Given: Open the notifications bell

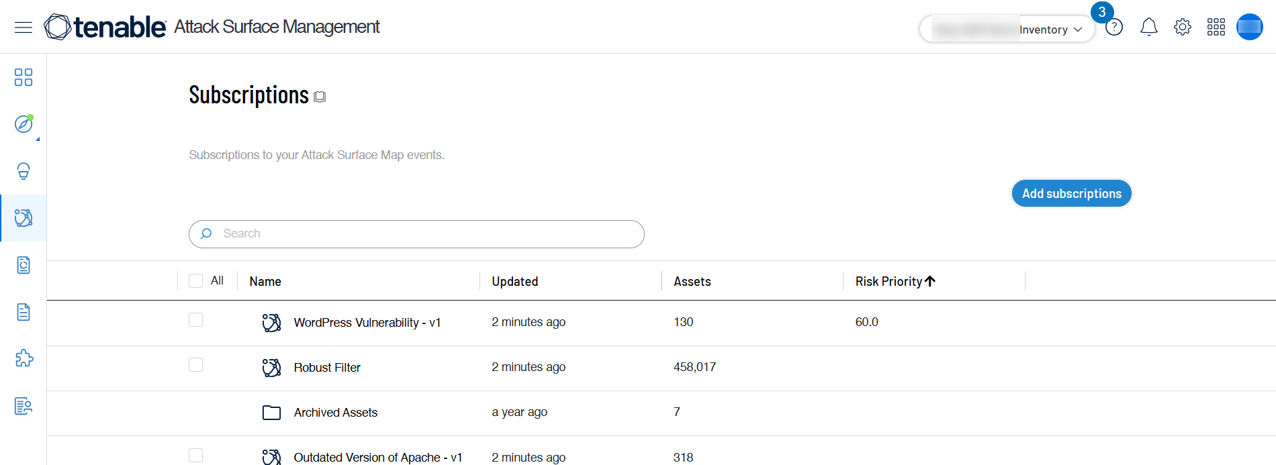Looking at the screenshot, I should [1149, 27].
